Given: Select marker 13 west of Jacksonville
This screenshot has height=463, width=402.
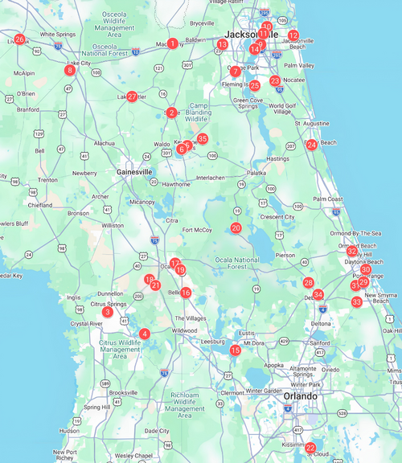Looking at the screenshot, I should (x=223, y=44).
